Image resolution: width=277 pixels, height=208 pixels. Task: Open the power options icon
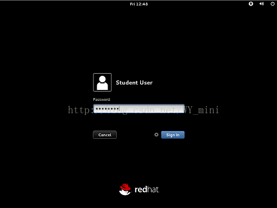273,4
